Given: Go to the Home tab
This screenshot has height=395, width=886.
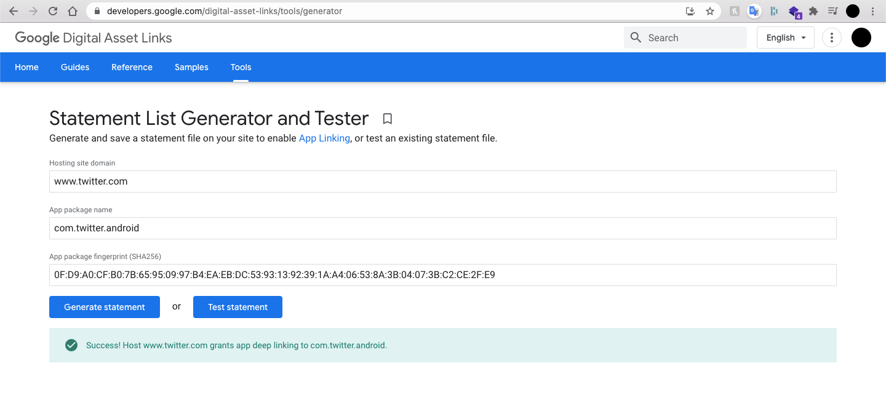Looking at the screenshot, I should point(26,67).
